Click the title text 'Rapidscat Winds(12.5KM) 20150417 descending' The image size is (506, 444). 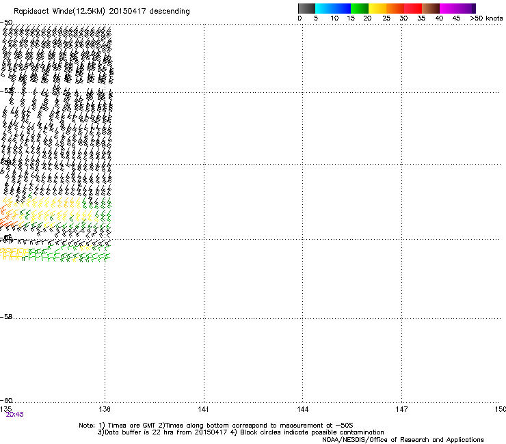tap(102, 12)
